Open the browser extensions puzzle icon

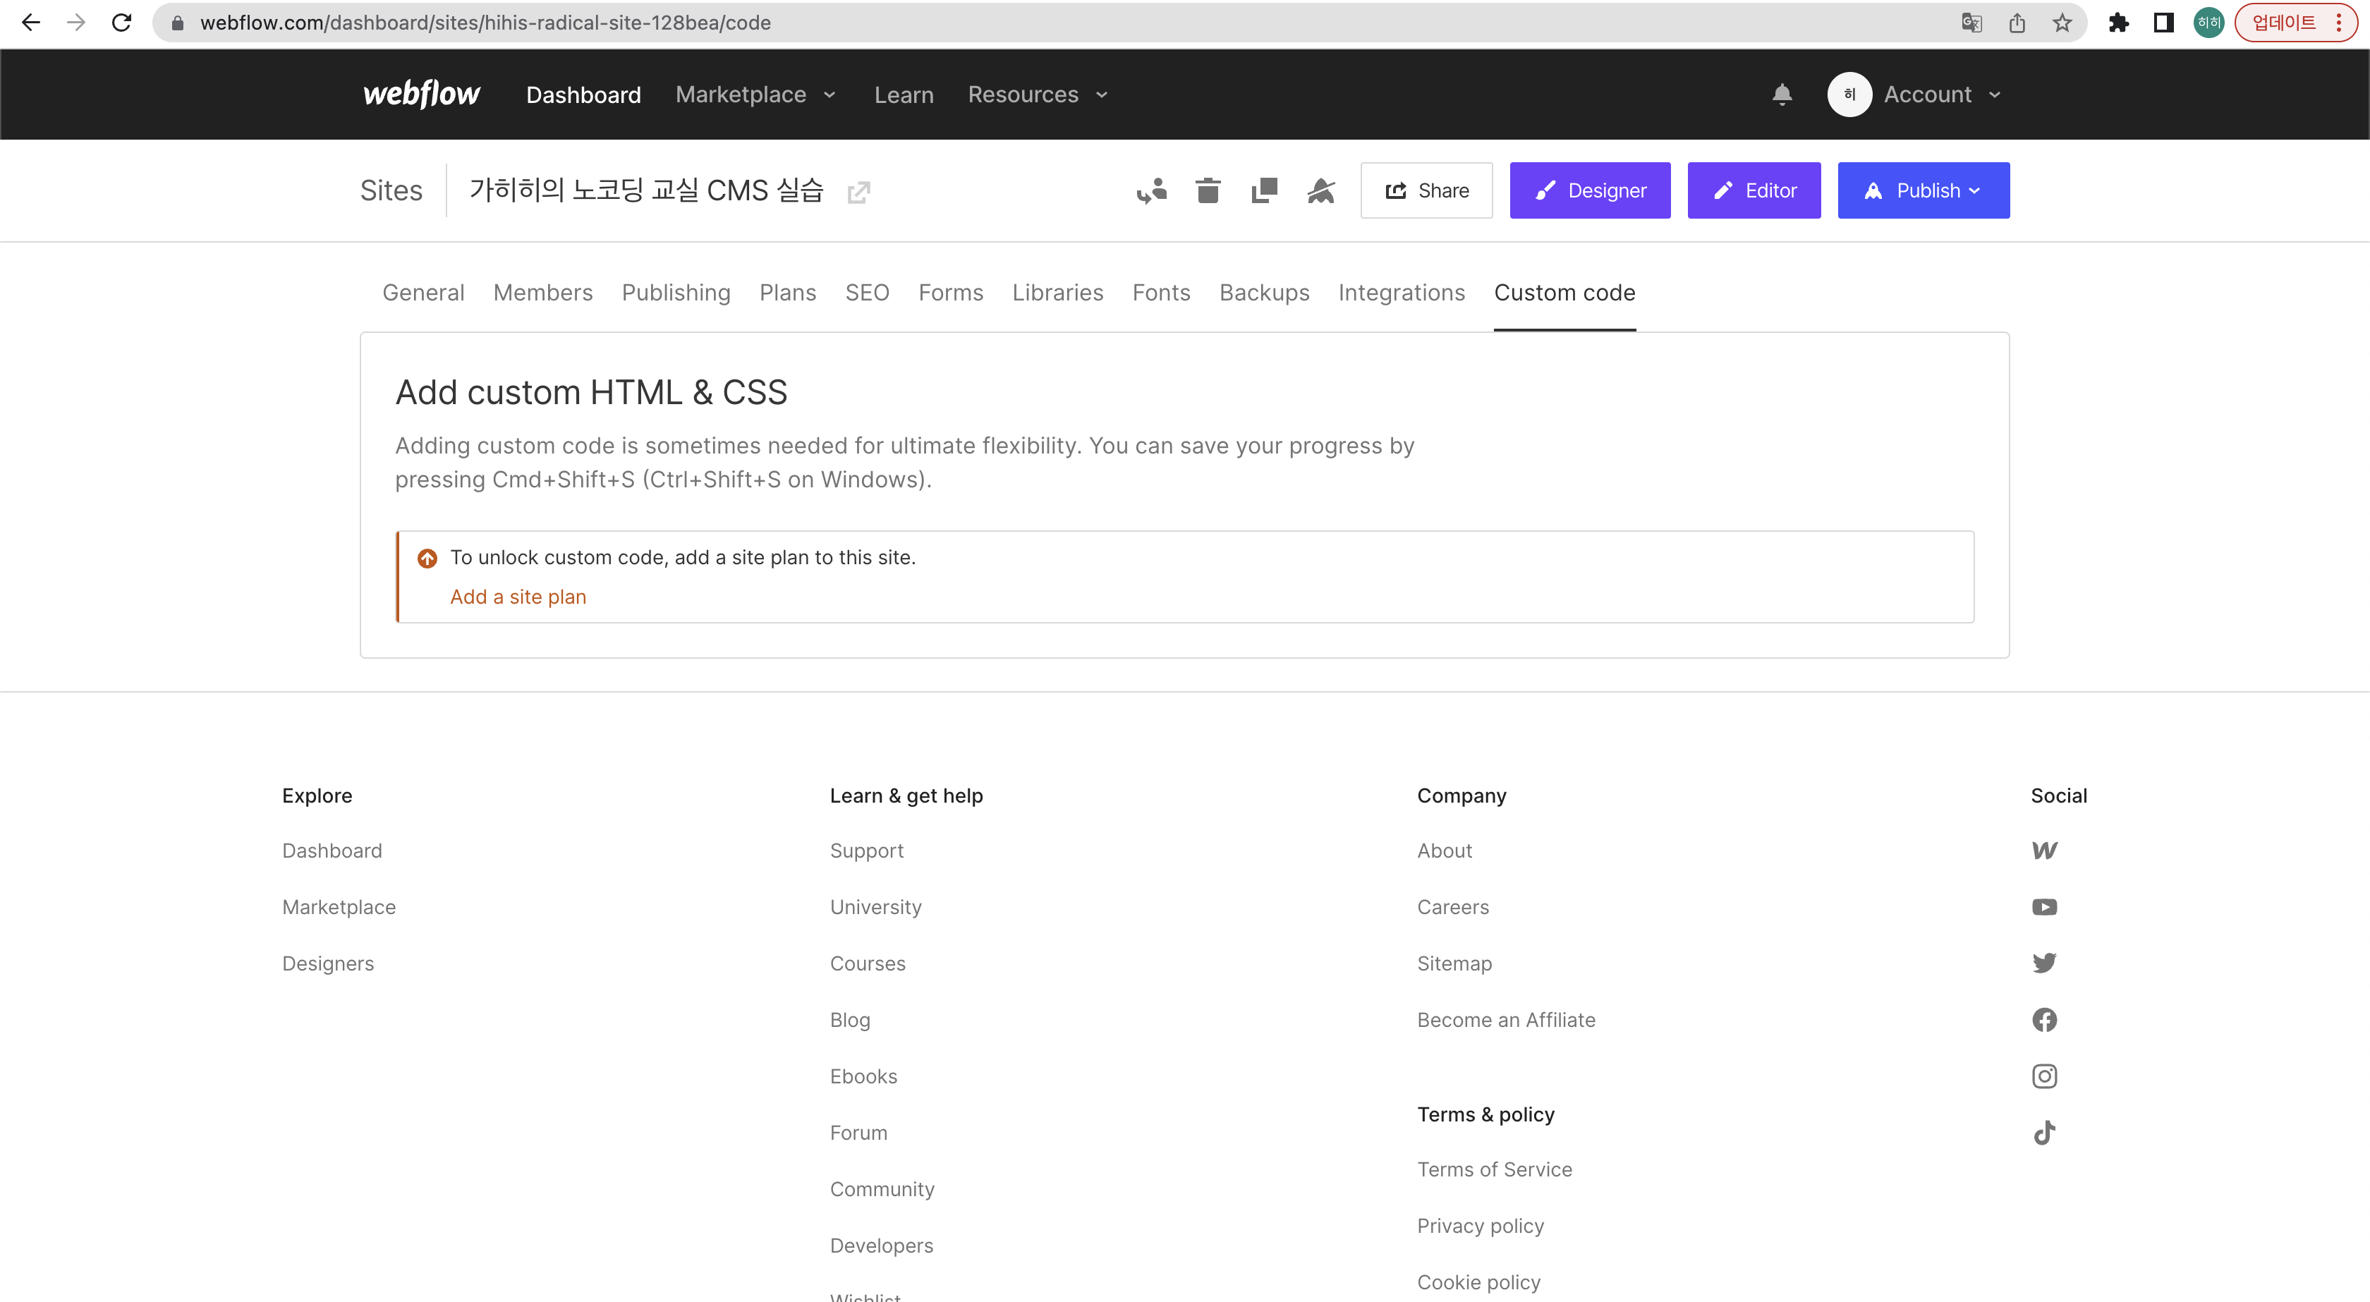2118,22
